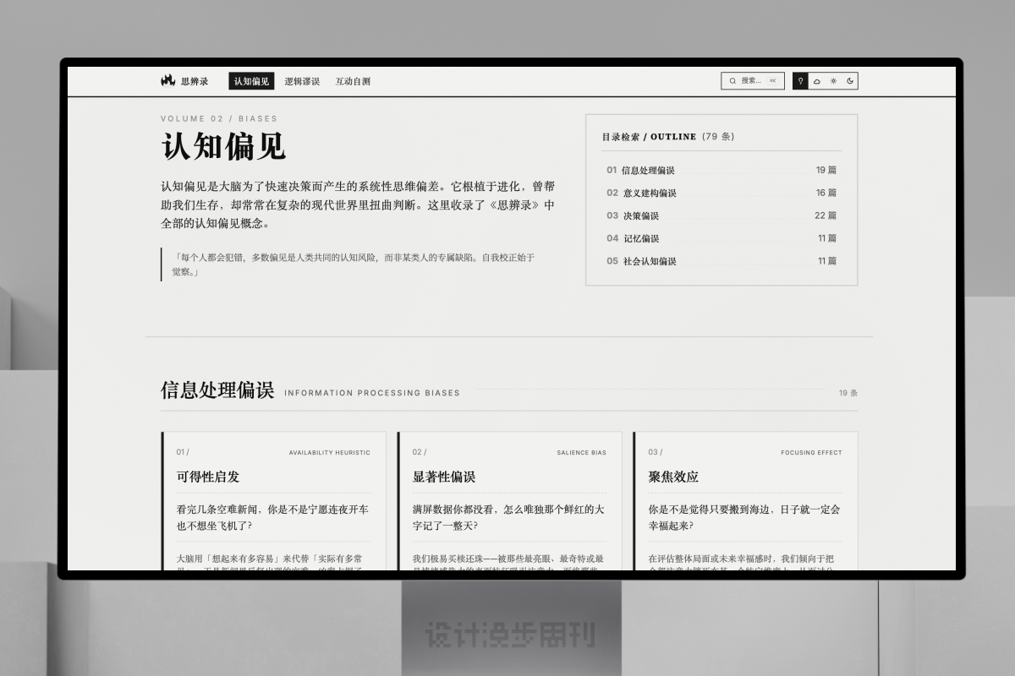Click the INFORMATION PROCESSING BIASES subtitle
Screen dimensions: 1015x676
pos(372,393)
